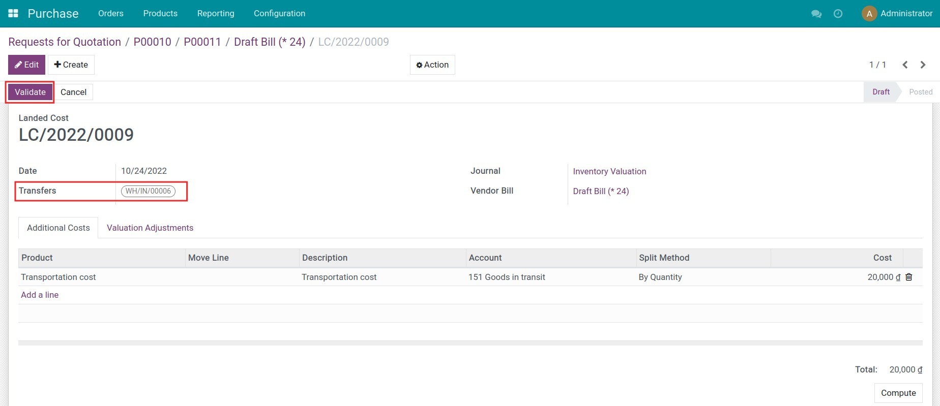
Task: Open the conversations chat icon
Action: point(816,14)
